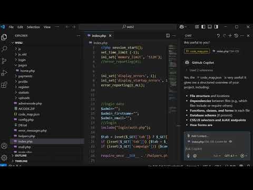Open Explorer Views and More Actions

pos(79,36)
